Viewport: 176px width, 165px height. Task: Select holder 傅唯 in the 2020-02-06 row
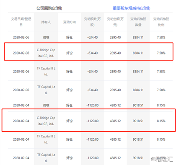(x=46, y=37)
